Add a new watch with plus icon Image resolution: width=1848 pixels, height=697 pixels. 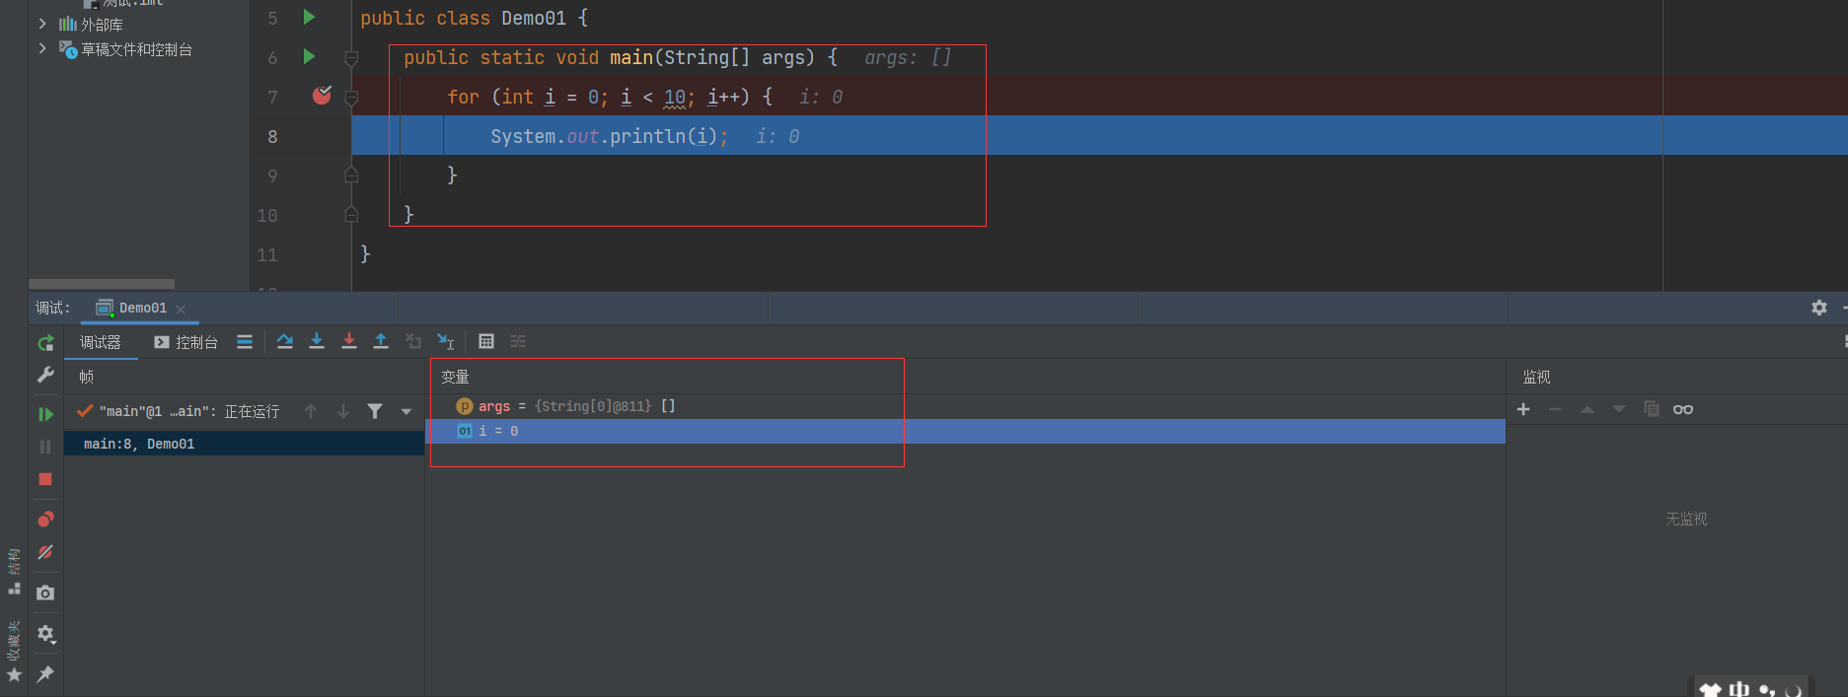coord(1523,409)
